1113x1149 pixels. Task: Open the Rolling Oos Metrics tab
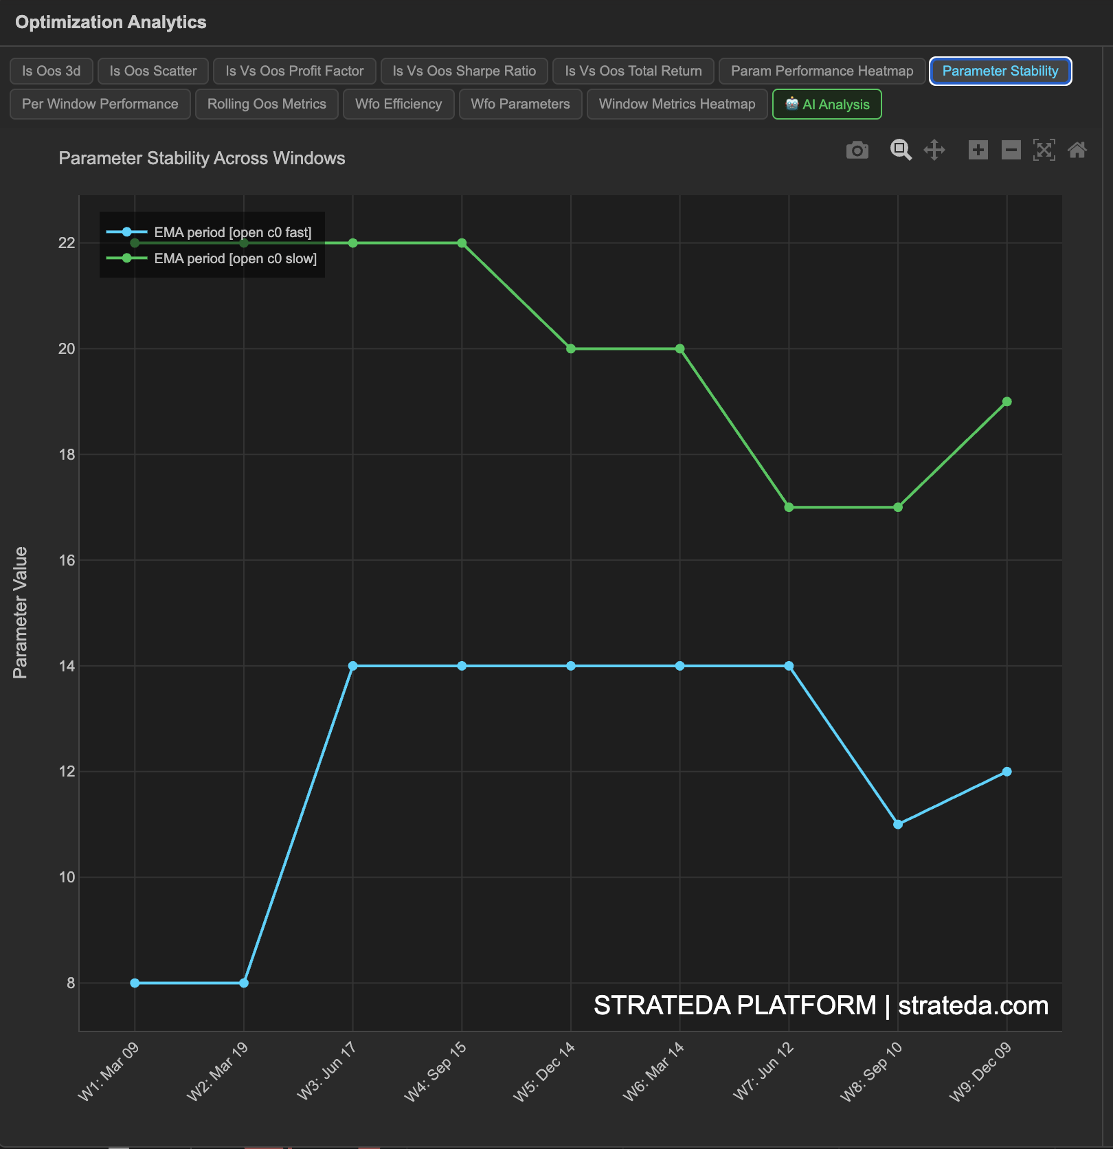tap(267, 104)
